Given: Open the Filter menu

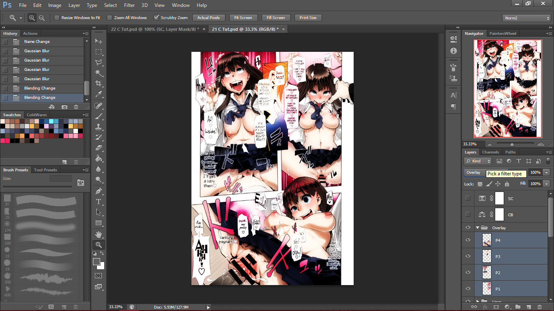Looking at the screenshot, I should 129,5.
